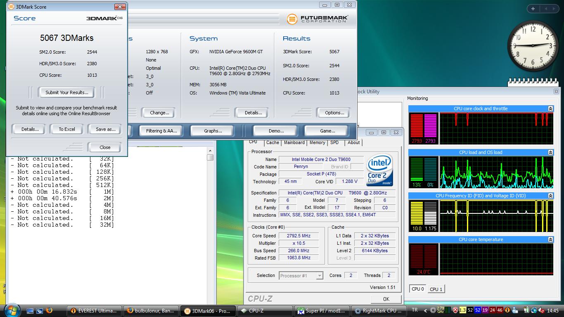Switch to Cache tab in CPU-Z
Screen dimensions: 564x317
273,142
